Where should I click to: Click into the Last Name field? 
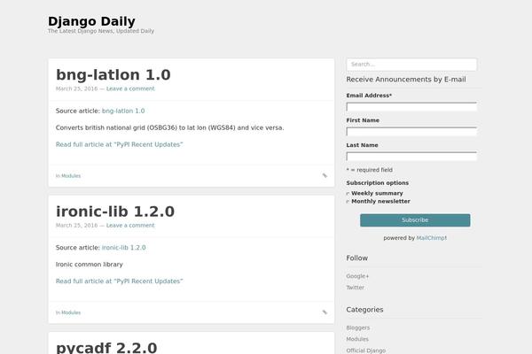[x=411, y=156]
